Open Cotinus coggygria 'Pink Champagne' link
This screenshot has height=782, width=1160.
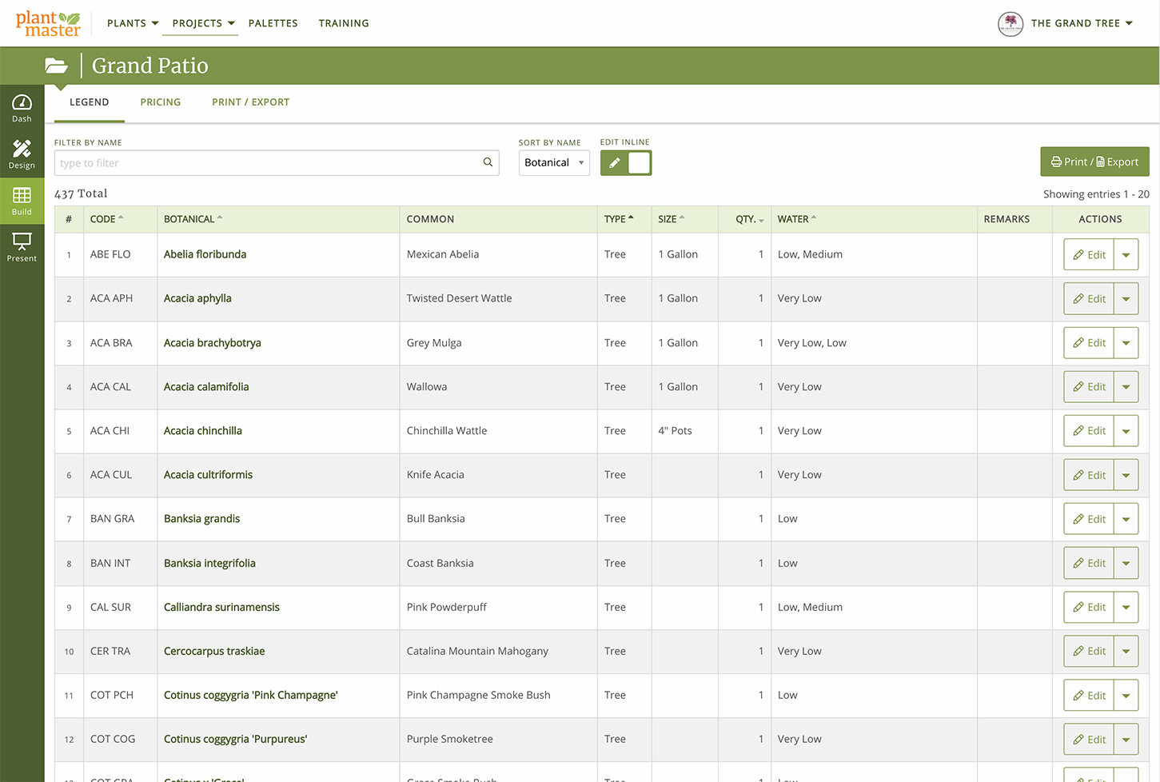(251, 696)
